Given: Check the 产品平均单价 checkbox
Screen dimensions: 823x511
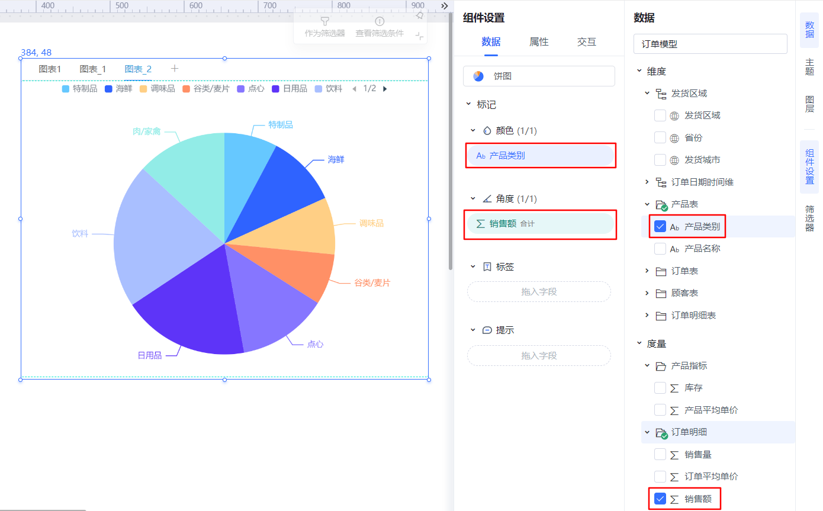Looking at the screenshot, I should click(660, 410).
